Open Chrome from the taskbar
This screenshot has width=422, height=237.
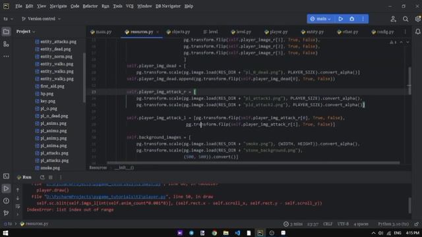[214, 233]
